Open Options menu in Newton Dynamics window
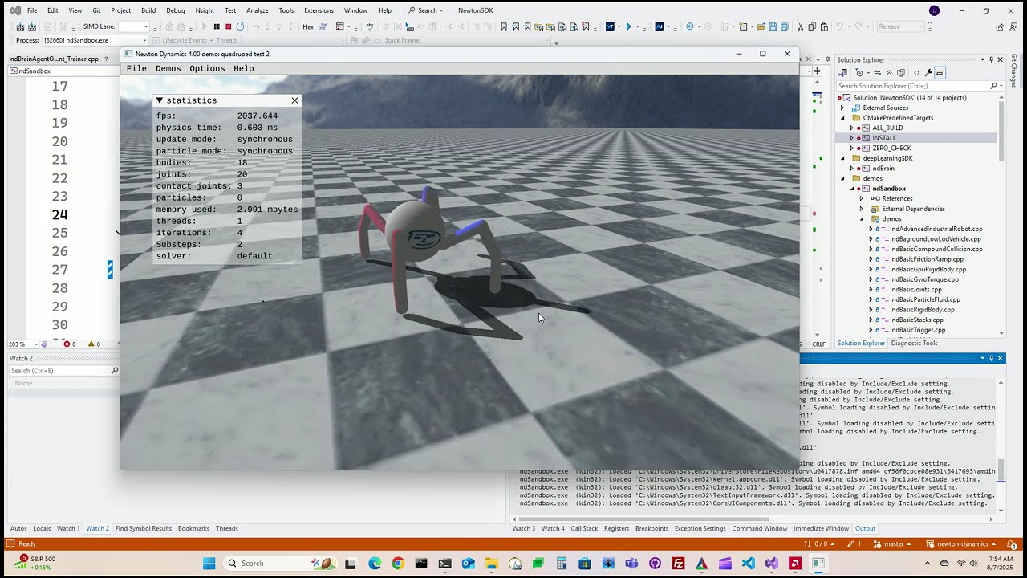Image resolution: width=1027 pixels, height=578 pixels. click(207, 68)
